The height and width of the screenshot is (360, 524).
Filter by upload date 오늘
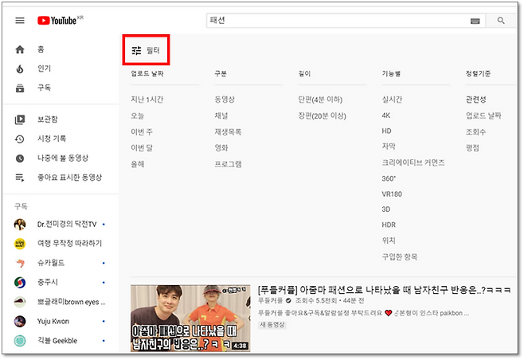pos(138,115)
